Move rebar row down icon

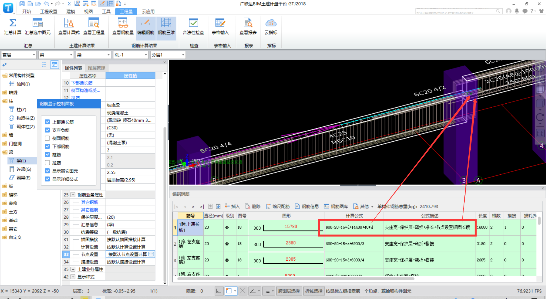[218, 206]
